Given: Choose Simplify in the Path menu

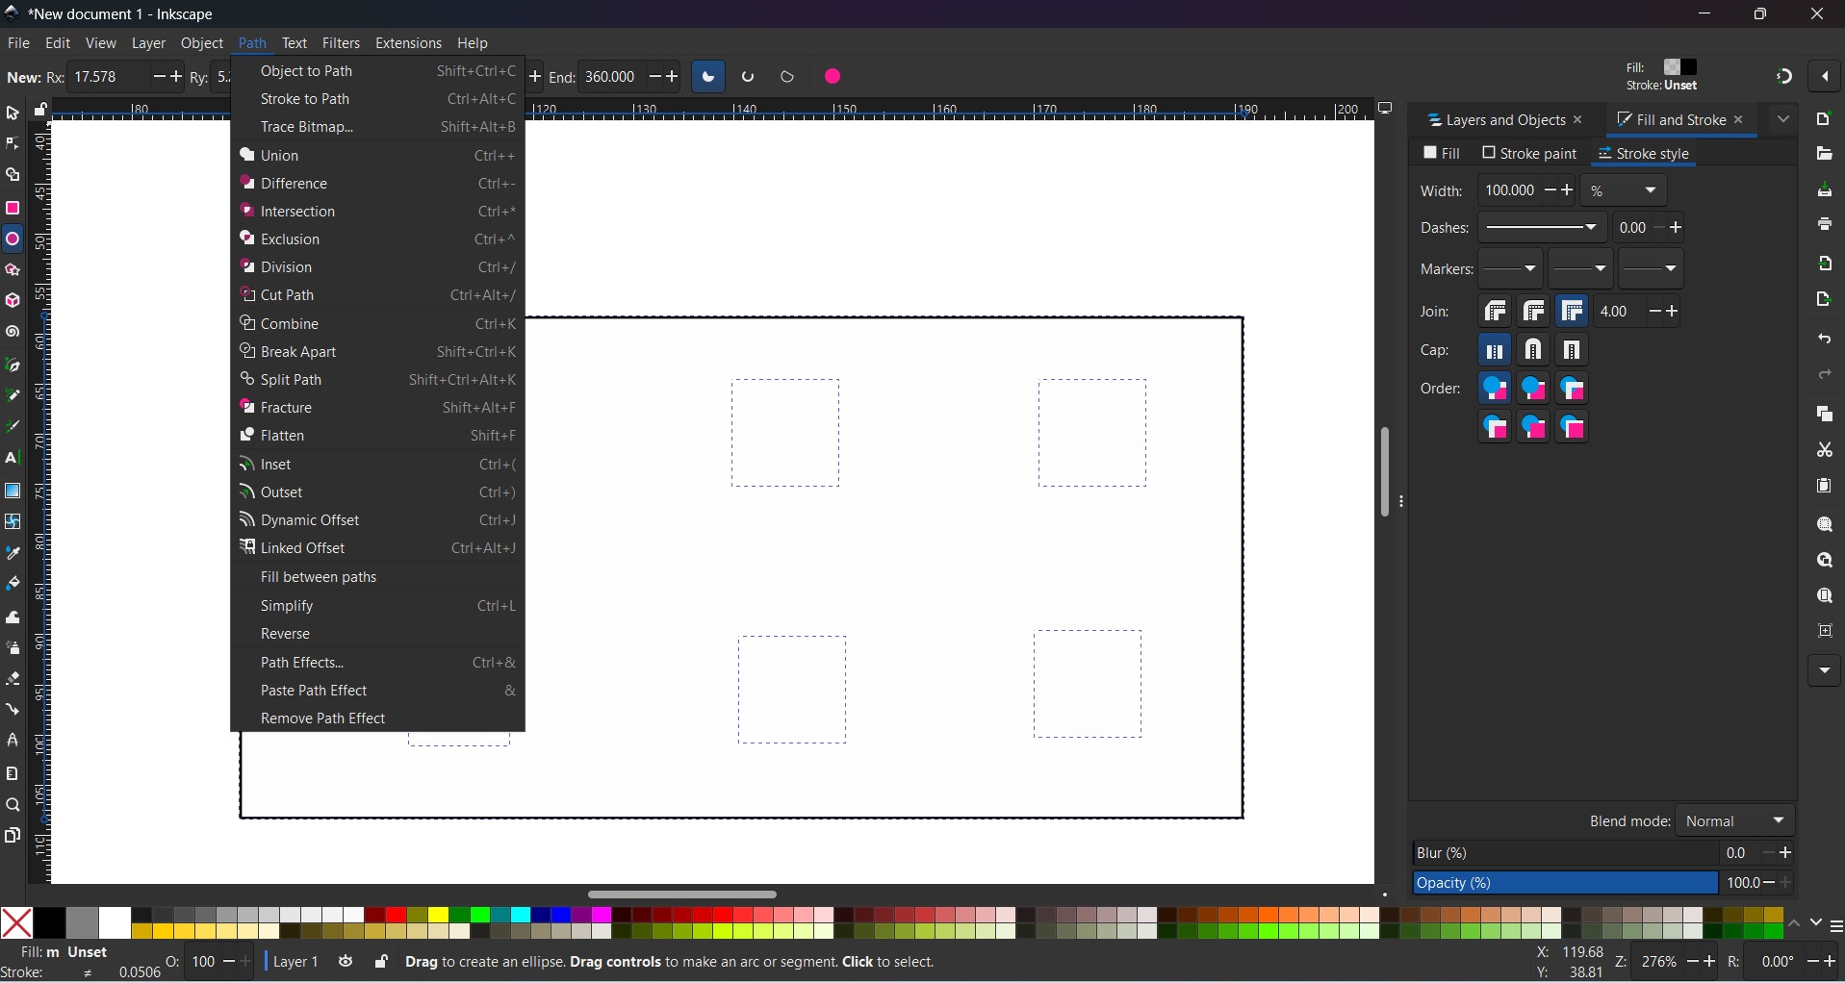Looking at the screenshot, I should (378, 606).
